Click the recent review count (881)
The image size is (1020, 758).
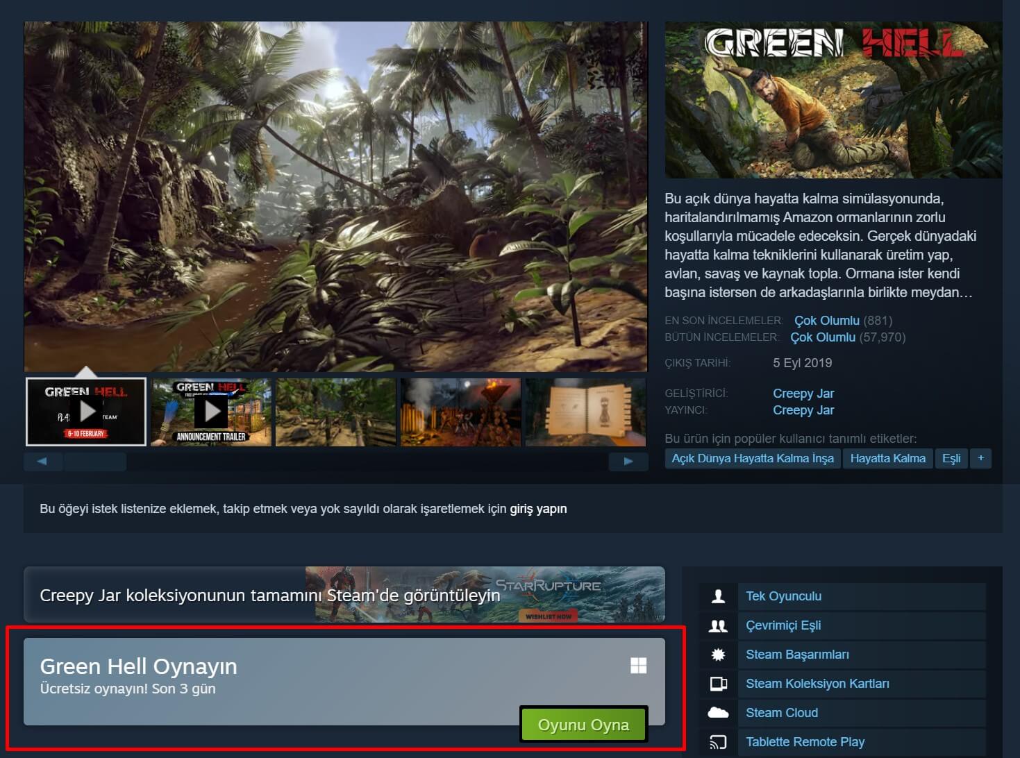[878, 321]
